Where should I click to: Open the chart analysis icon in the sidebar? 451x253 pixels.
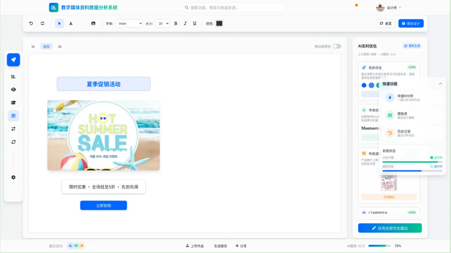(13, 76)
